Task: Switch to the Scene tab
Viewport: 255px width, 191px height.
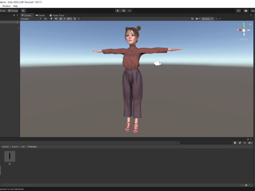Action: (x=27, y=15)
